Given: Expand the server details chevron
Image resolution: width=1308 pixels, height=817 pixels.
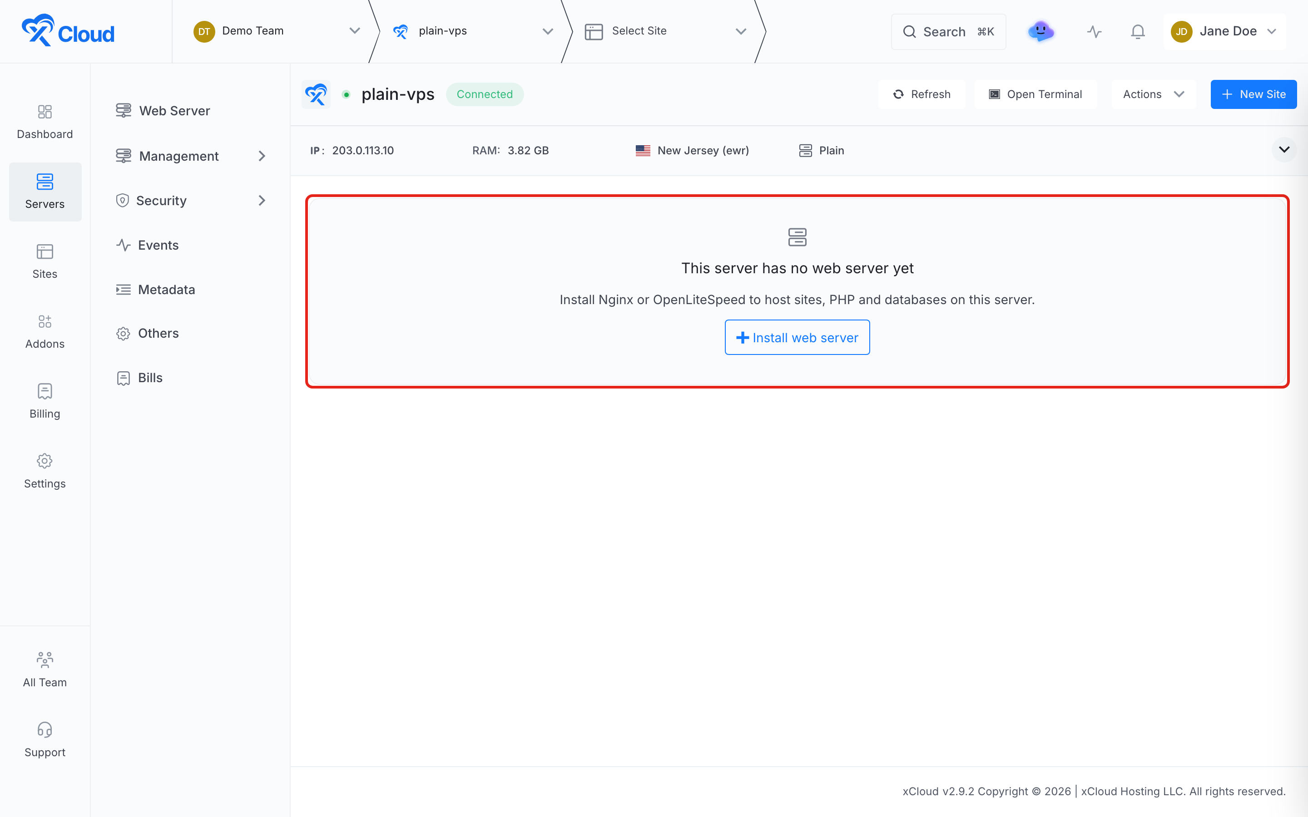Looking at the screenshot, I should (x=1284, y=150).
